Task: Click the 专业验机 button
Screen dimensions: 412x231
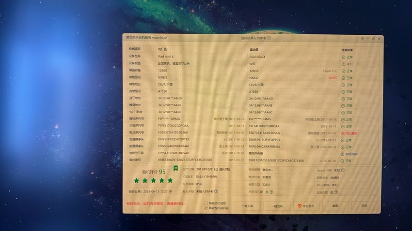Action: pos(306,206)
